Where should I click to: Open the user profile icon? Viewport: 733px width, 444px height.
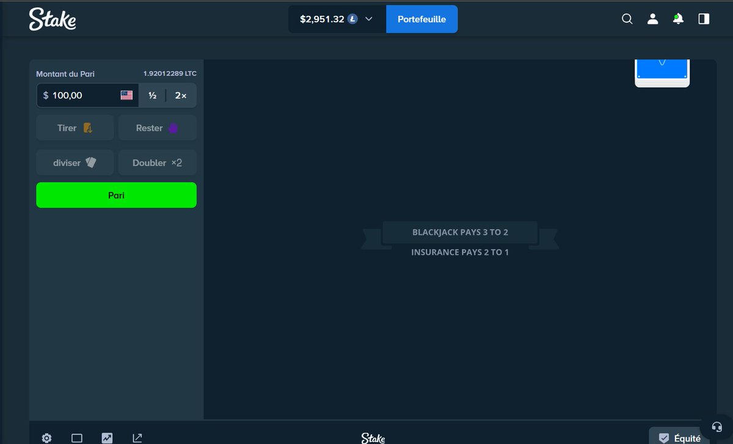(x=652, y=19)
